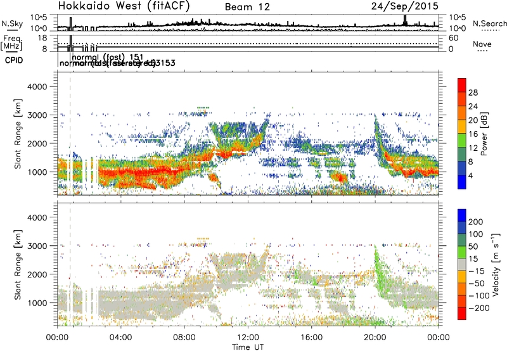This screenshot has width=507, height=351.
Task: Click the 'Time UT' axis title
Action: 248,347
